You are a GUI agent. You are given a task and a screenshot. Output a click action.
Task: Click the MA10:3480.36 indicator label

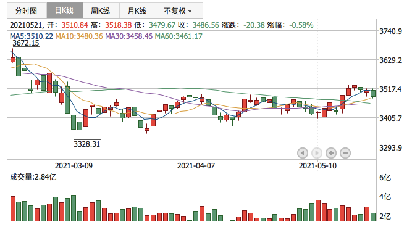point(79,36)
